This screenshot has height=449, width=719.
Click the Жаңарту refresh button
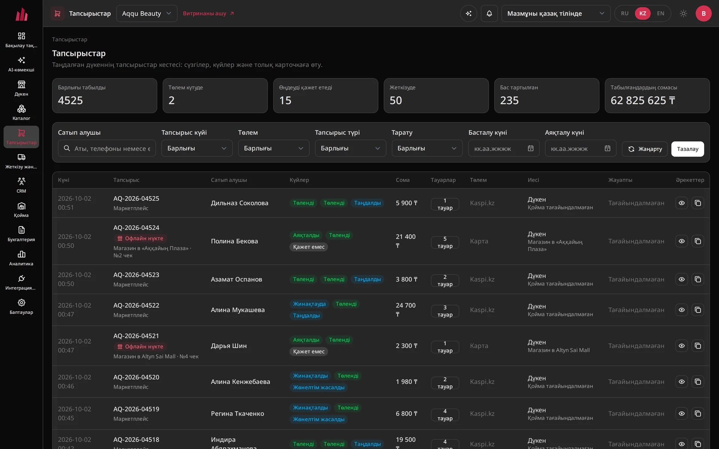644,149
